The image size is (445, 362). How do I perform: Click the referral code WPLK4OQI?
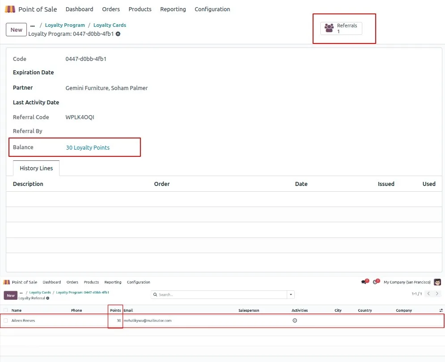pyautogui.click(x=80, y=117)
